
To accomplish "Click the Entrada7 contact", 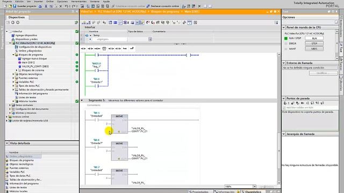I will [97, 147].
